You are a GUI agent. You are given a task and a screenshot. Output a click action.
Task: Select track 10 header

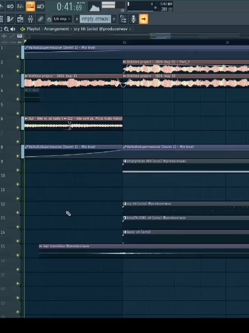10,180
